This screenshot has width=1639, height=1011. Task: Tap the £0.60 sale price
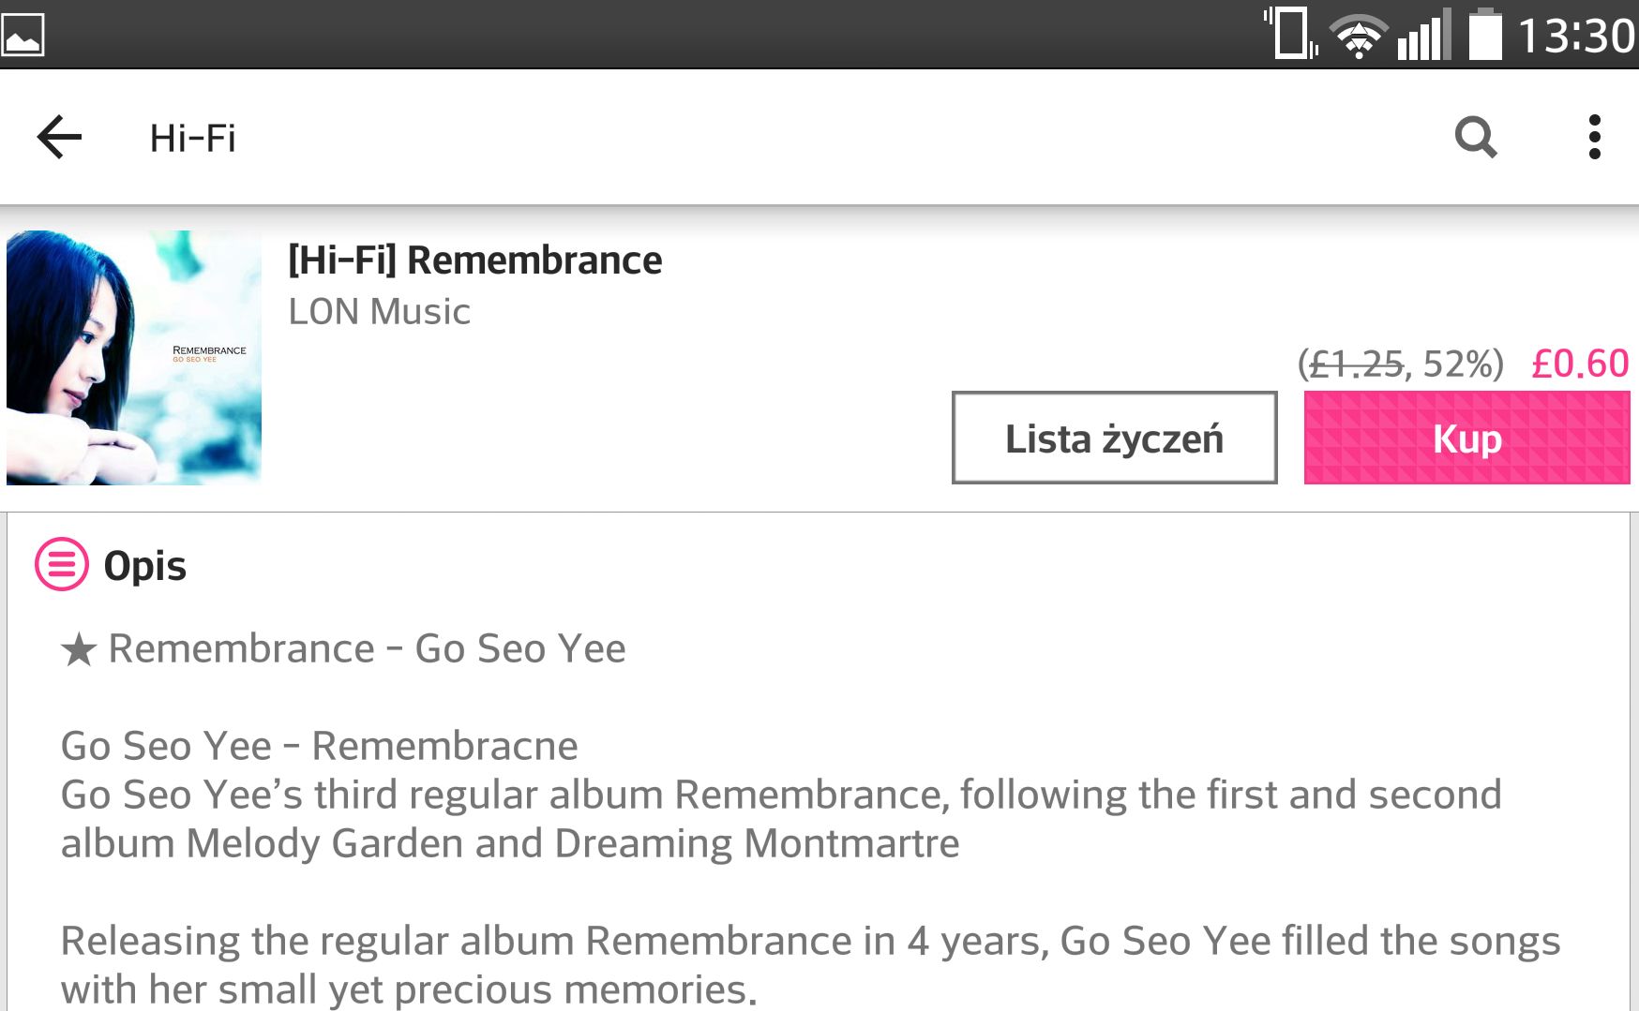(1580, 364)
